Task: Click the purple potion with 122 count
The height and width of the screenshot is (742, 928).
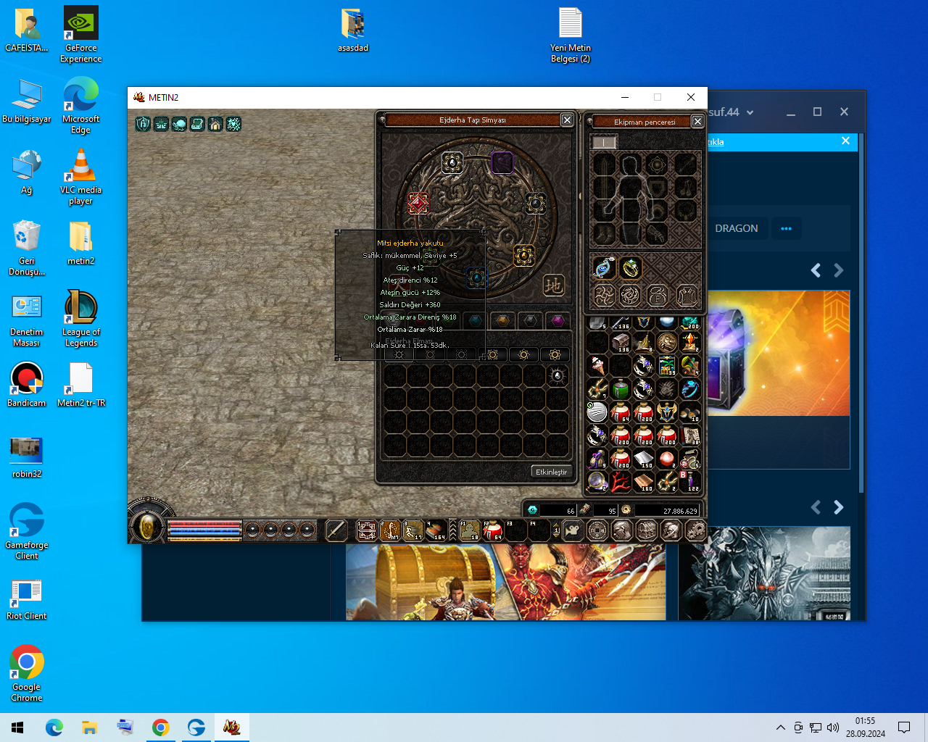Action: pos(690,482)
